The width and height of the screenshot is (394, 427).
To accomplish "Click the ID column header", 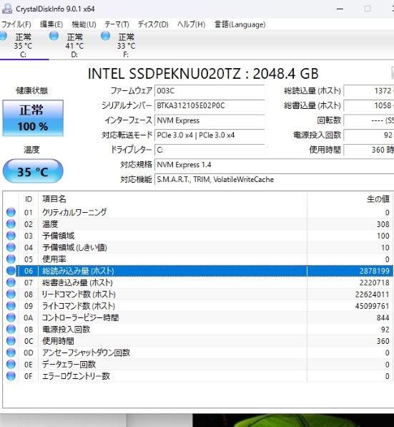I will click(29, 199).
